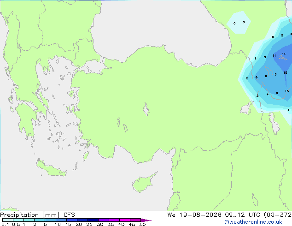Select the CFS model label
This screenshot has width=292, height=226.
click(x=69, y=215)
